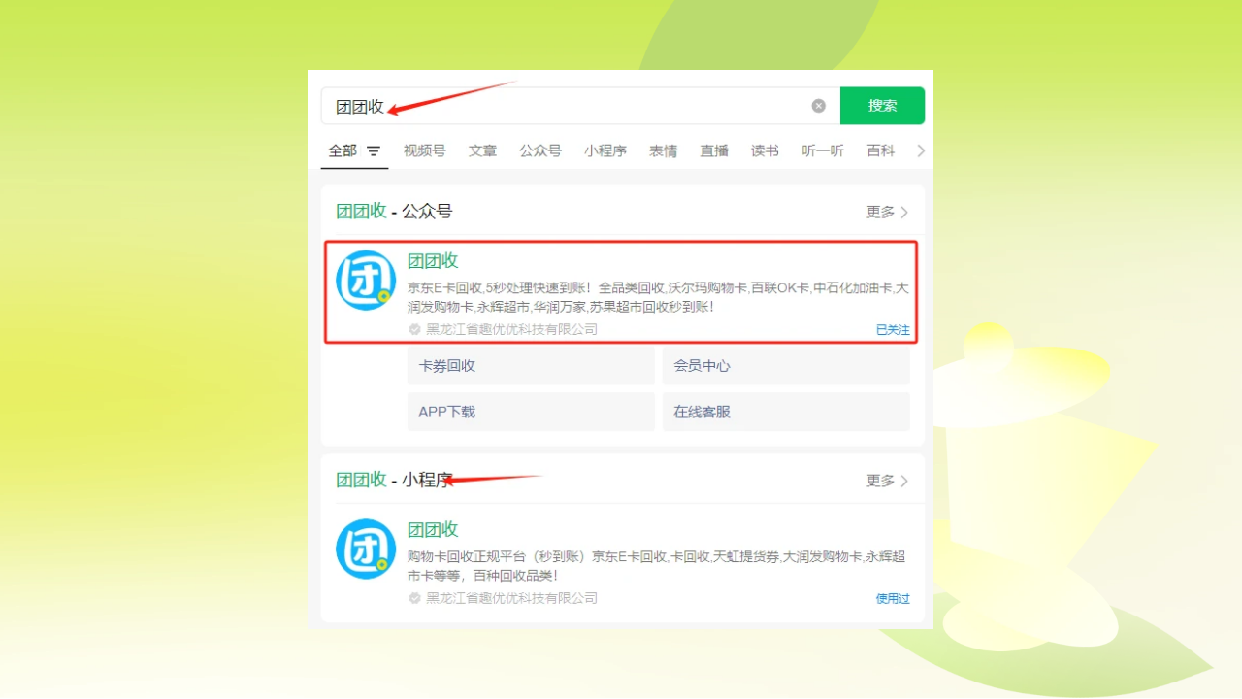
Task: Select the 全部 tab
Action: 343,150
